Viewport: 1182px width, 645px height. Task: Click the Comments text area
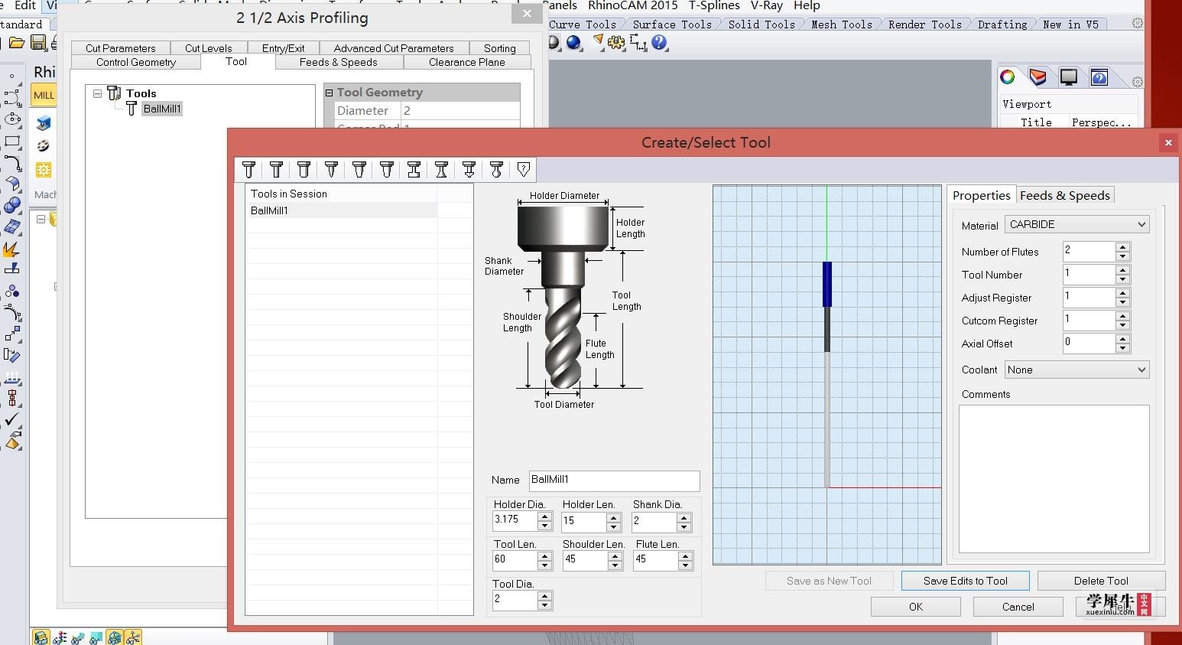click(x=1054, y=479)
